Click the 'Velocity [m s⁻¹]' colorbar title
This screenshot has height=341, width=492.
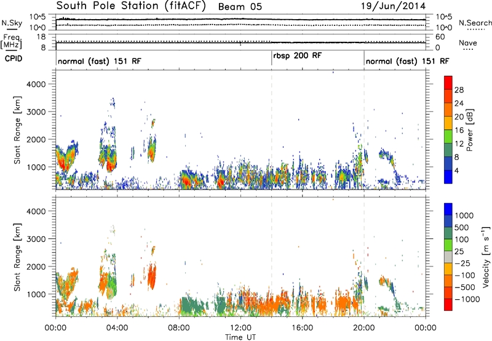[486, 257]
